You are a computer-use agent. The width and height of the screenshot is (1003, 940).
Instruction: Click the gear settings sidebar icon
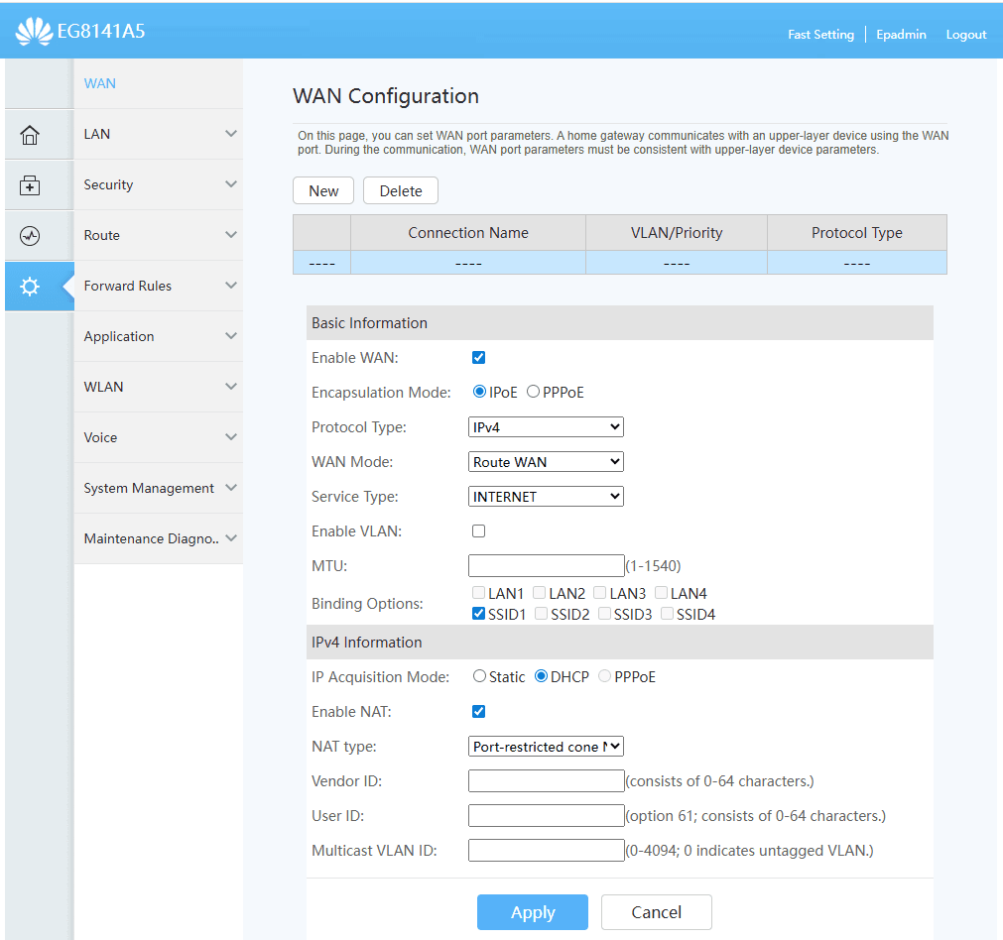[30, 287]
